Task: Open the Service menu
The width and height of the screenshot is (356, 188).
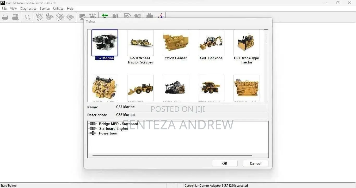Action: click(45, 9)
